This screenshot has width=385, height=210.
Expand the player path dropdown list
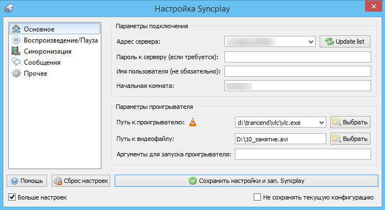point(321,123)
